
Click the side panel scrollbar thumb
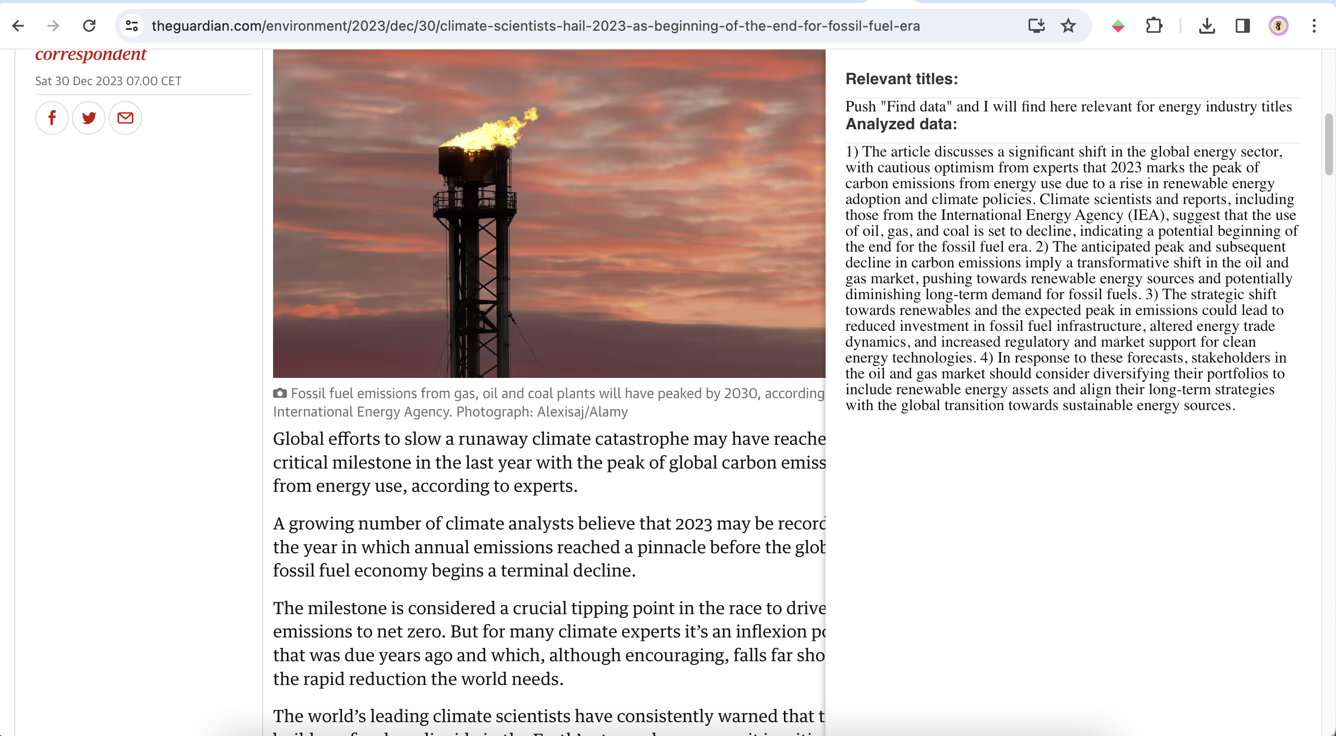1328,145
